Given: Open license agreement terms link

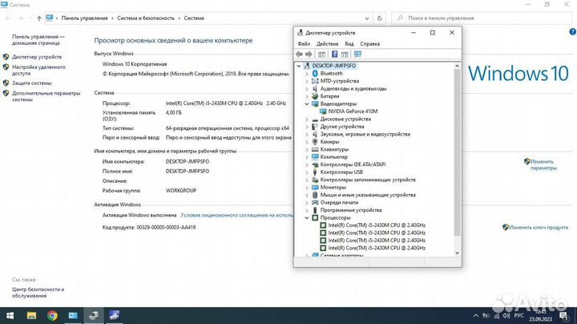Looking at the screenshot, I should click(236, 215).
